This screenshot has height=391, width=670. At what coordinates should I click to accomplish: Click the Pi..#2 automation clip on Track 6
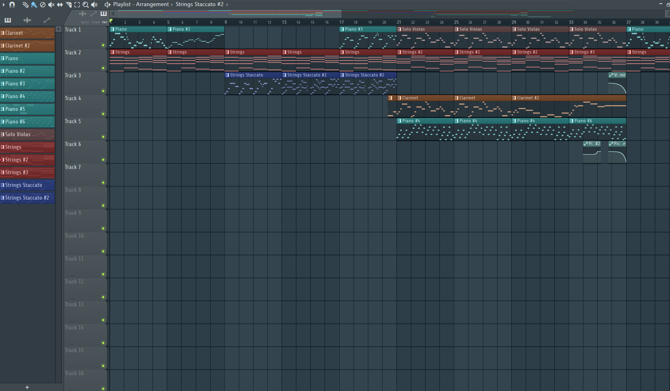[592, 152]
